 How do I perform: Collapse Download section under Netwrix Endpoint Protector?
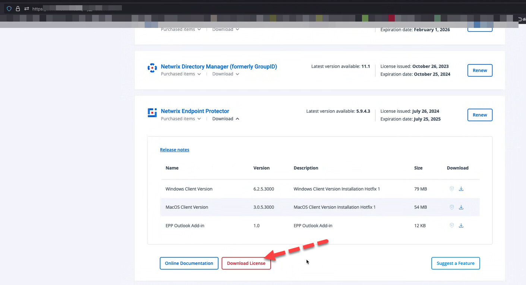[x=226, y=119]
